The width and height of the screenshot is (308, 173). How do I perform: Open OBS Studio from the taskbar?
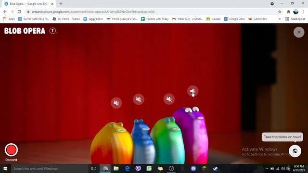[x=171, y=169]
